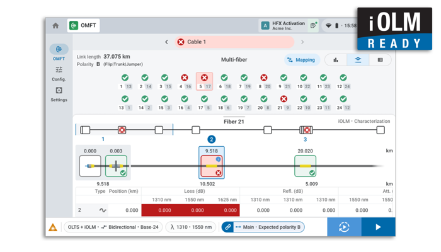Start the test with play button
The width and height of the screenshot is (441, 252).
[378, 227]
